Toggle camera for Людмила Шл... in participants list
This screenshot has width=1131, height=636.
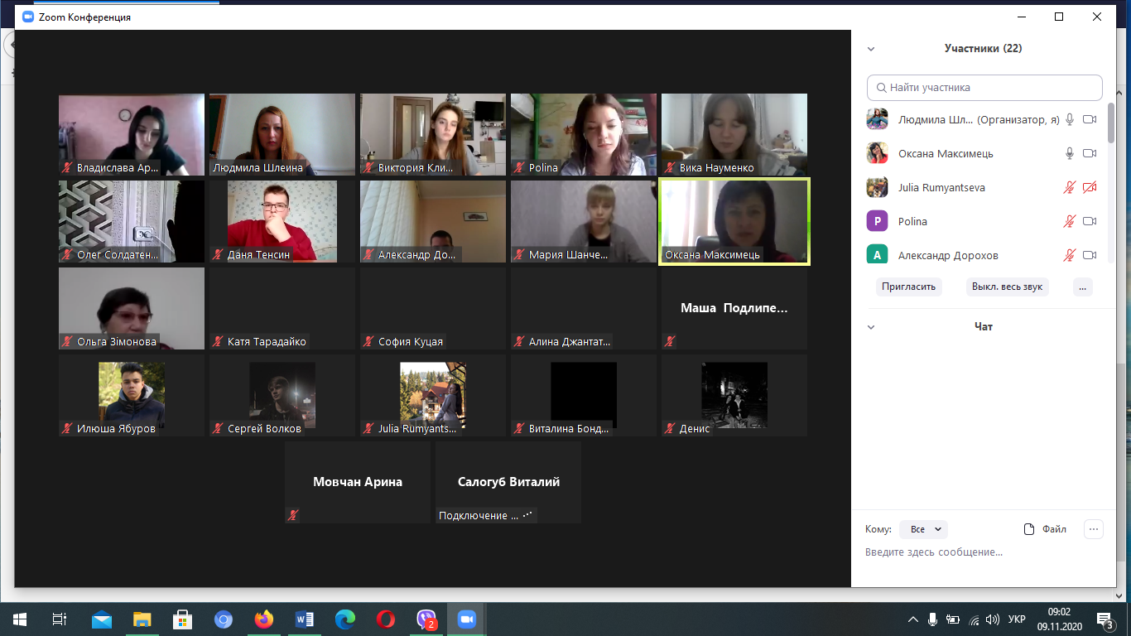tap(1090, 120)
